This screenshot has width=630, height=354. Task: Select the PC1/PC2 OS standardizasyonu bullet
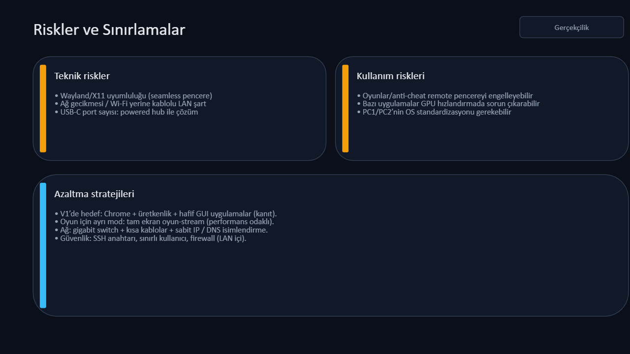click(434, 112)
